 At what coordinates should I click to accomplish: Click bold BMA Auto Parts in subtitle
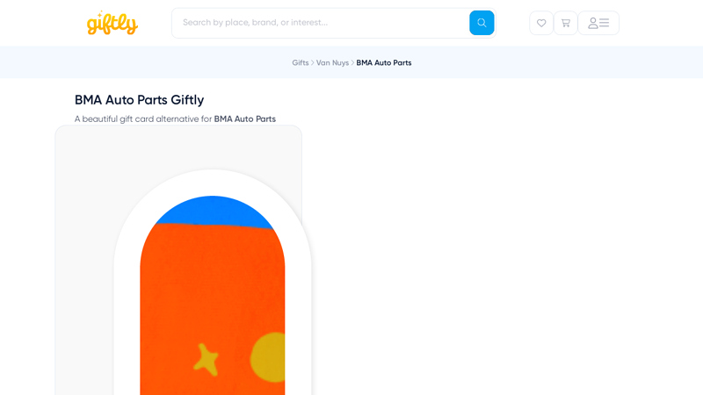click(x=244, y=119)
